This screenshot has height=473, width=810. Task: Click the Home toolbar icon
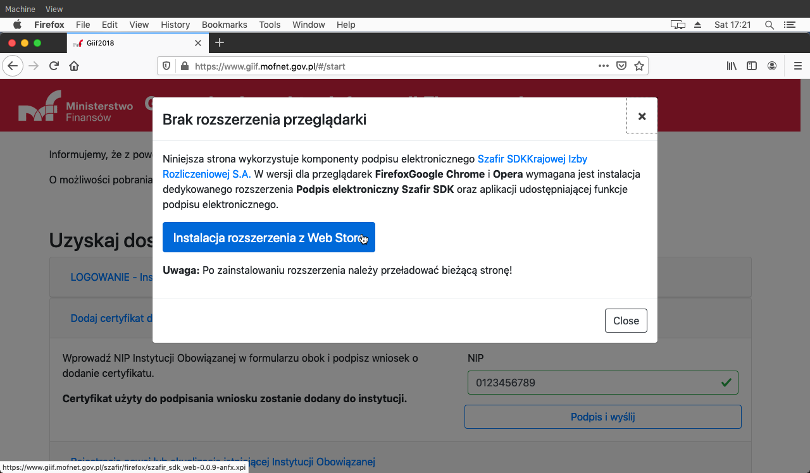click(x=74, y=66)
